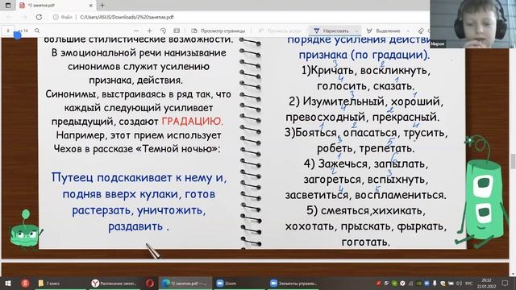
Task: Click the word 'гоготать' in exercise 5
Action: (x=365, y=242)
